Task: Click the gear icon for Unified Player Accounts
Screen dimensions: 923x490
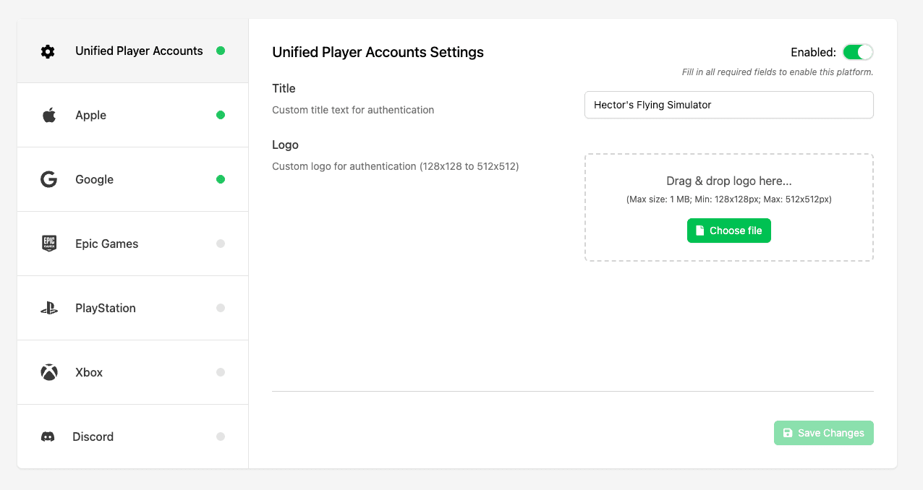Action: [x=48, y=51]
